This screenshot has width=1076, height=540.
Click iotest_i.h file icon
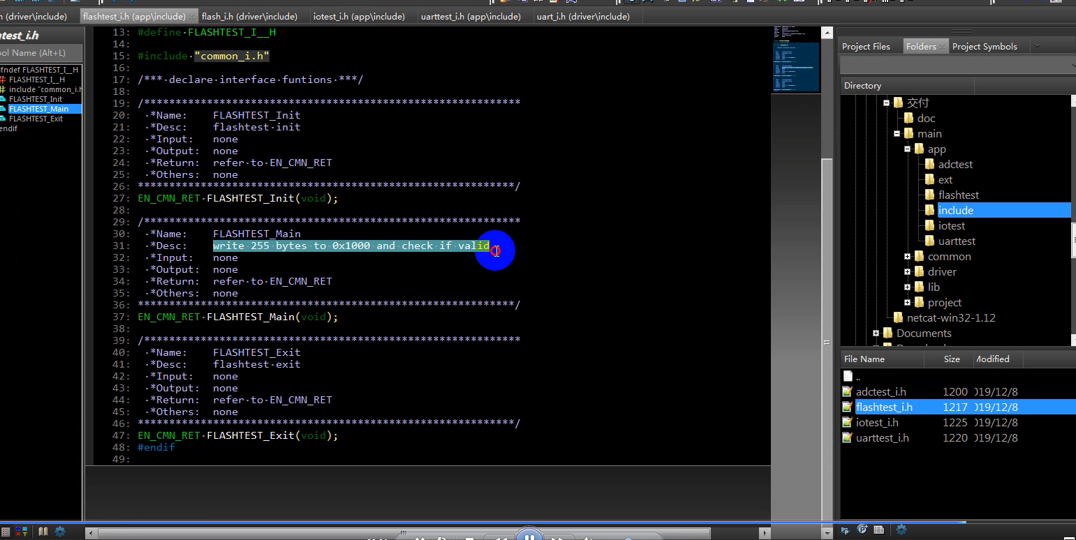click(x=847, y=422)
